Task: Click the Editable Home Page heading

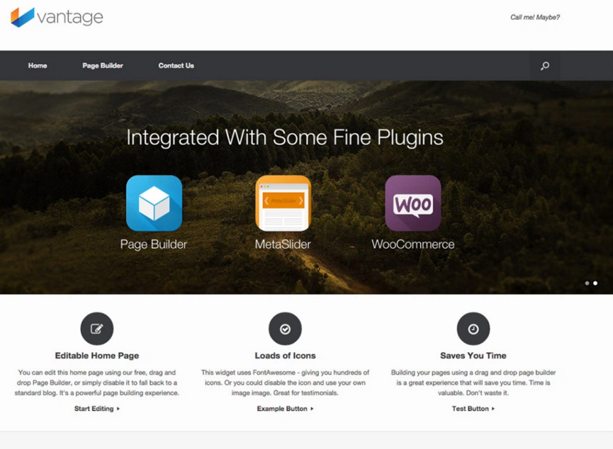Action: tap(97, 356)
